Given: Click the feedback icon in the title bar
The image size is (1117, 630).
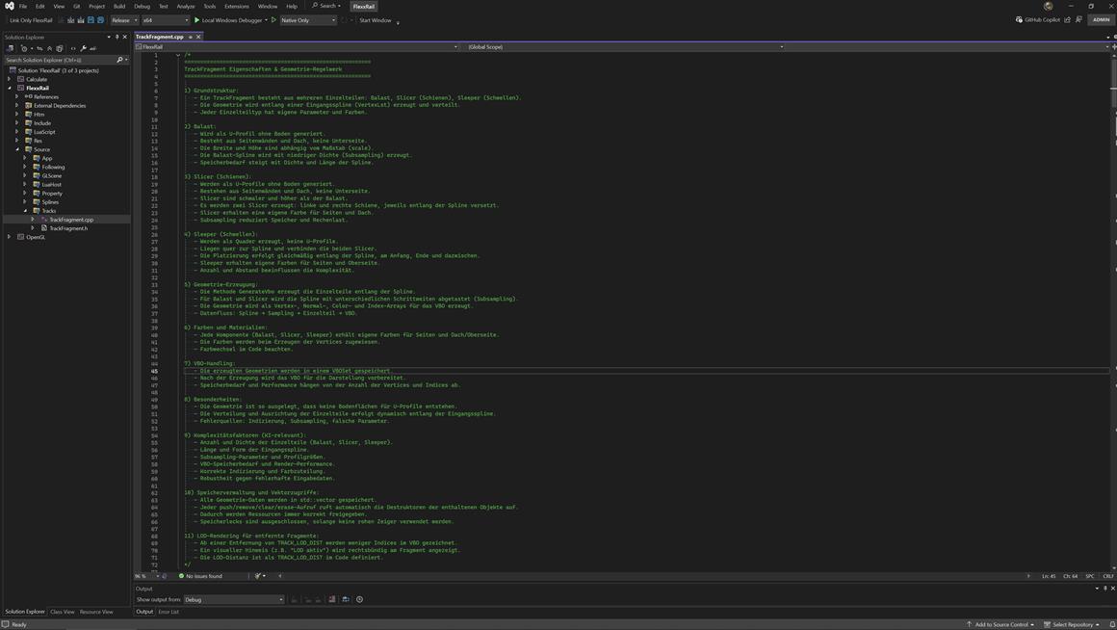Looking at the screenshot, I should pos(1078,20).
